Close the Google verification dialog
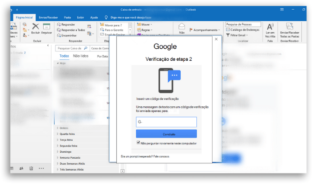322x184 pixels. pos(216,39)
